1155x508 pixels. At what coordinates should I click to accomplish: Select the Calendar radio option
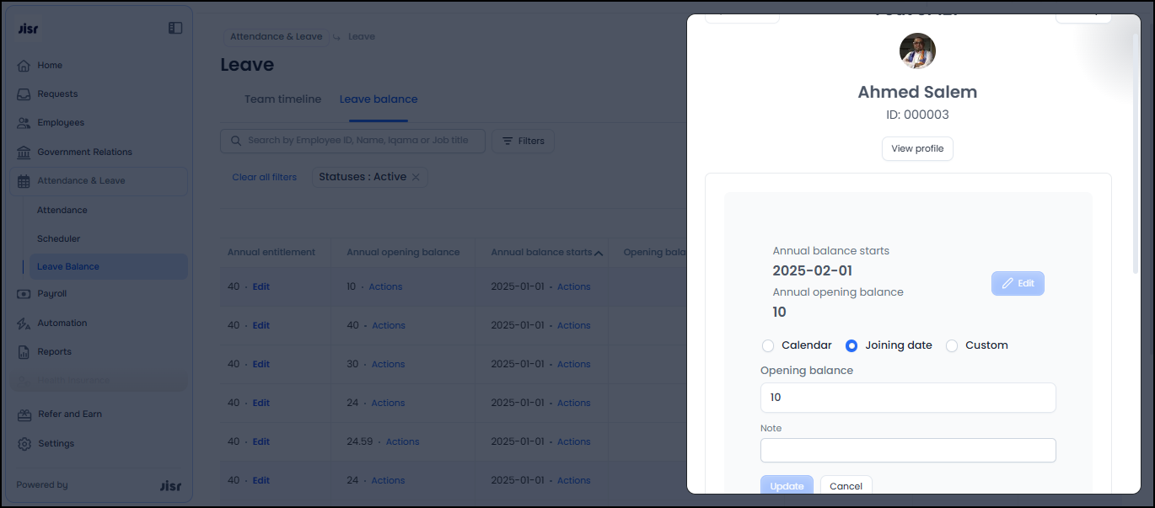(x=768, y=345)
